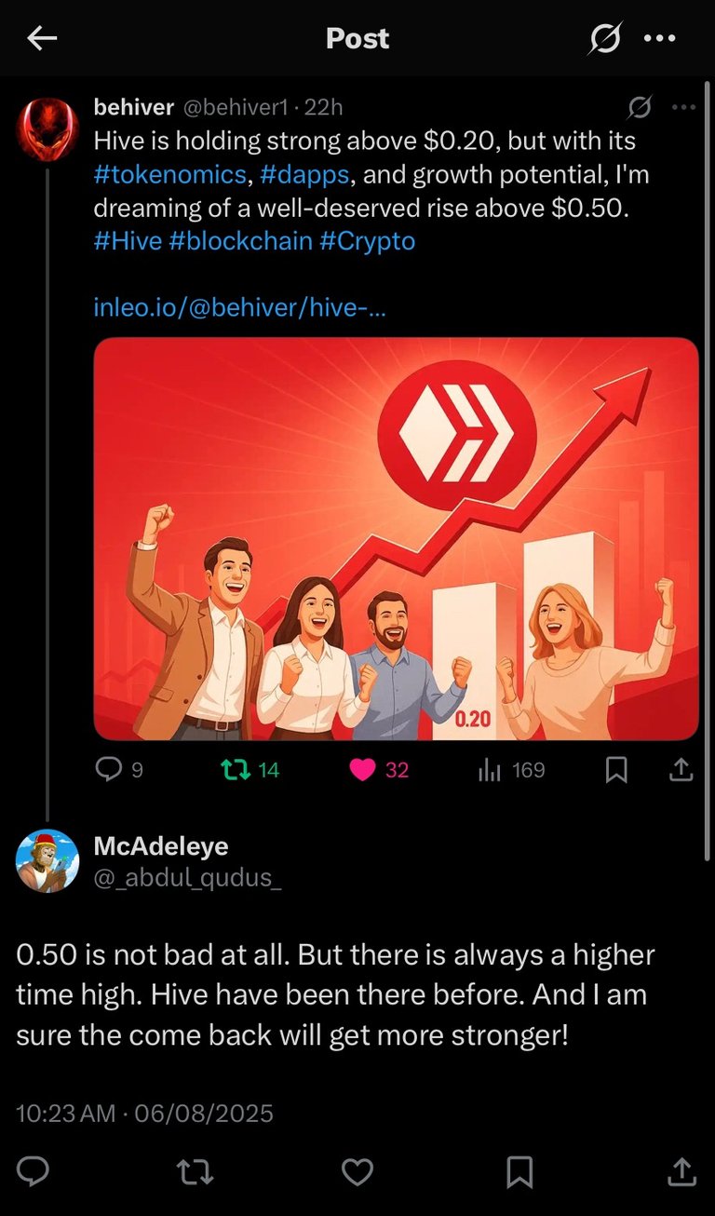The width and height of the screenshot is (715, 1216).
Task: View analytics showing 169 views
Action: pyautogui.click(x=511, y=770)
